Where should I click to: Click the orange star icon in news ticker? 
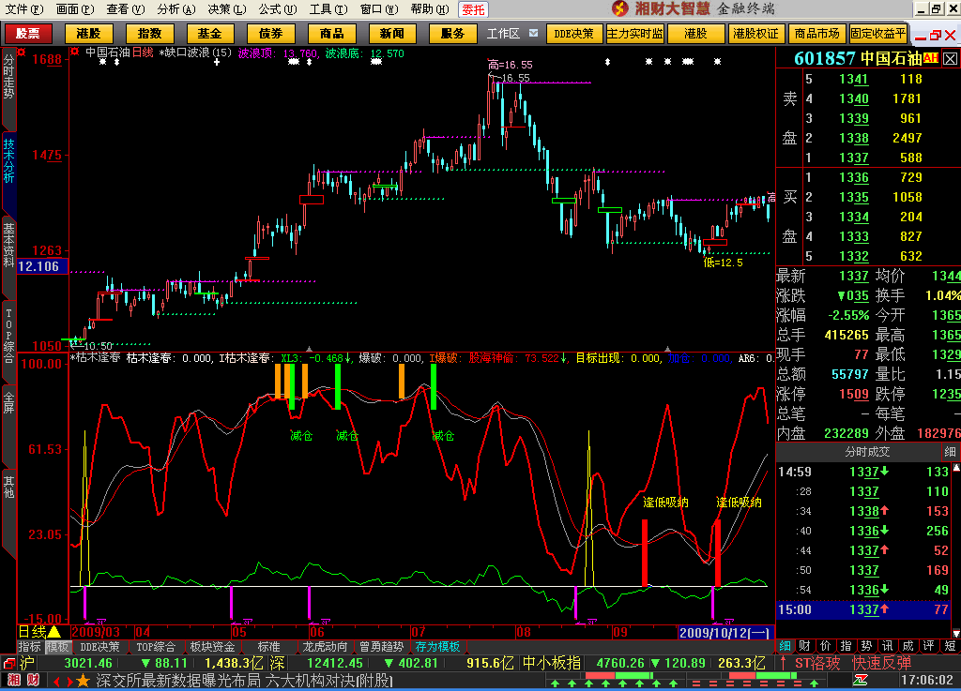(x=84, y=681)
